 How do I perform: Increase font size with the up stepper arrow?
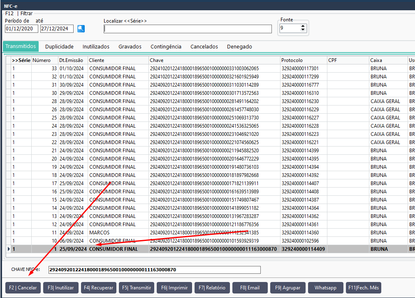pos(303,26)
